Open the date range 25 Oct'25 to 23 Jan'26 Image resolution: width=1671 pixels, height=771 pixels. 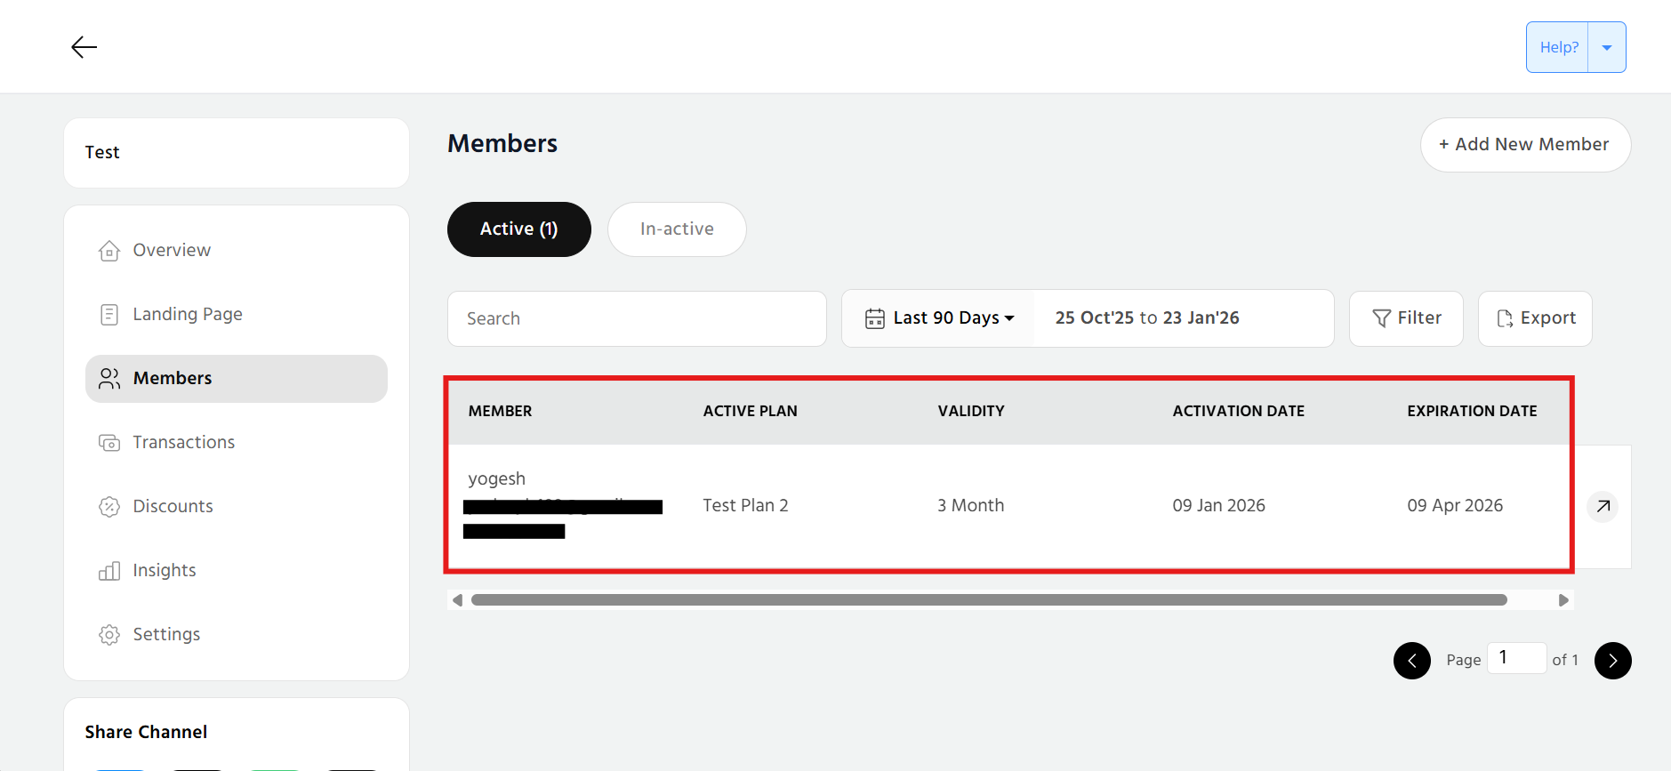(1147, 318)
